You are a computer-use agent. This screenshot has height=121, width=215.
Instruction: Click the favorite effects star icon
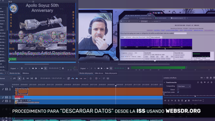pos(91,78)
